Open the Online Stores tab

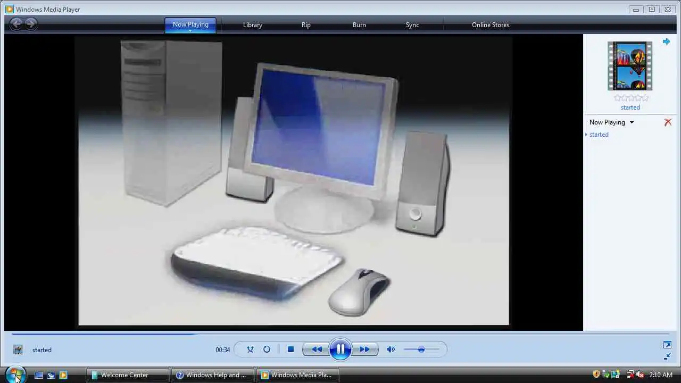point(491,25)
